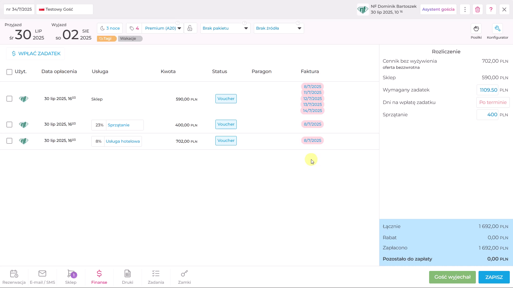
Task: Click the moon icon 3 noce button
Action: pos(110,28)
